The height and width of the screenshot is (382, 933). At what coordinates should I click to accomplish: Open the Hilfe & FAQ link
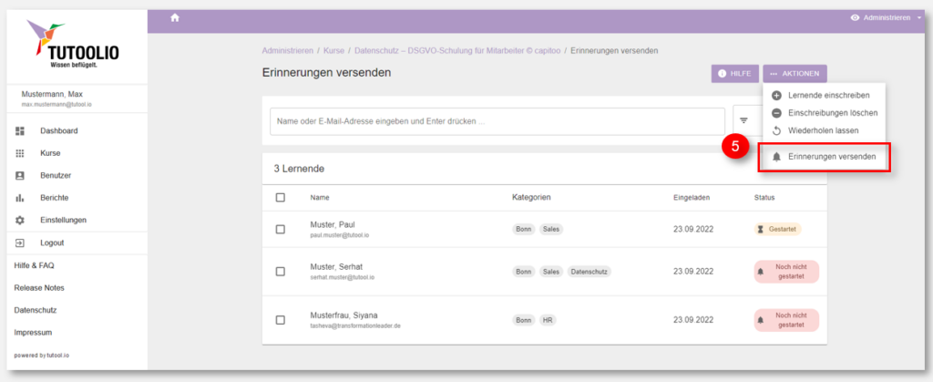point(35,265)
